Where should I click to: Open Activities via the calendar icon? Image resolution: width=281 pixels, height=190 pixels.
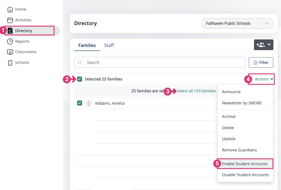click(10, 20)
